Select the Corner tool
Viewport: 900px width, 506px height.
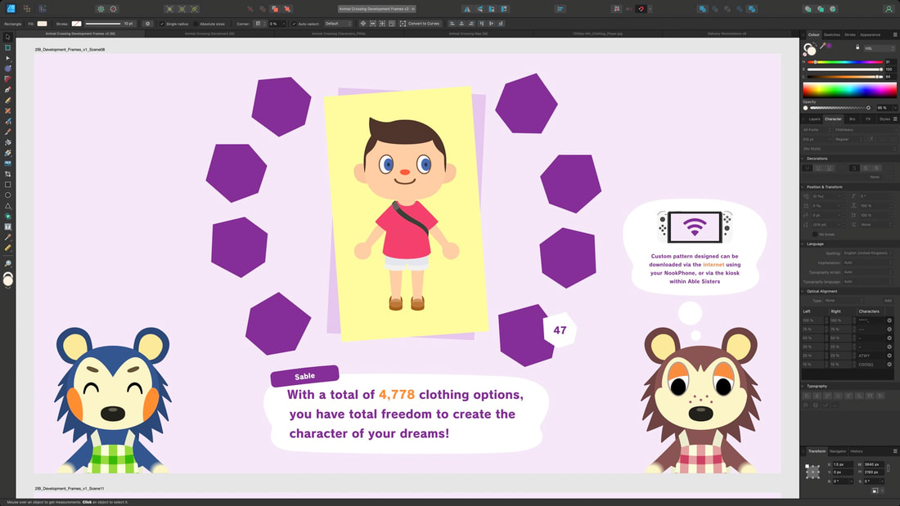point(7,79)
